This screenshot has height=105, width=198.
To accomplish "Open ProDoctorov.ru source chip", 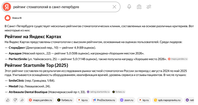I will pos(104,100).
